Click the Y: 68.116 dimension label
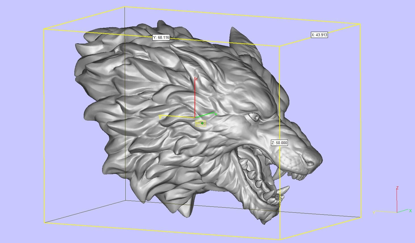Screen dimensions: 415x243 [161, 37]
